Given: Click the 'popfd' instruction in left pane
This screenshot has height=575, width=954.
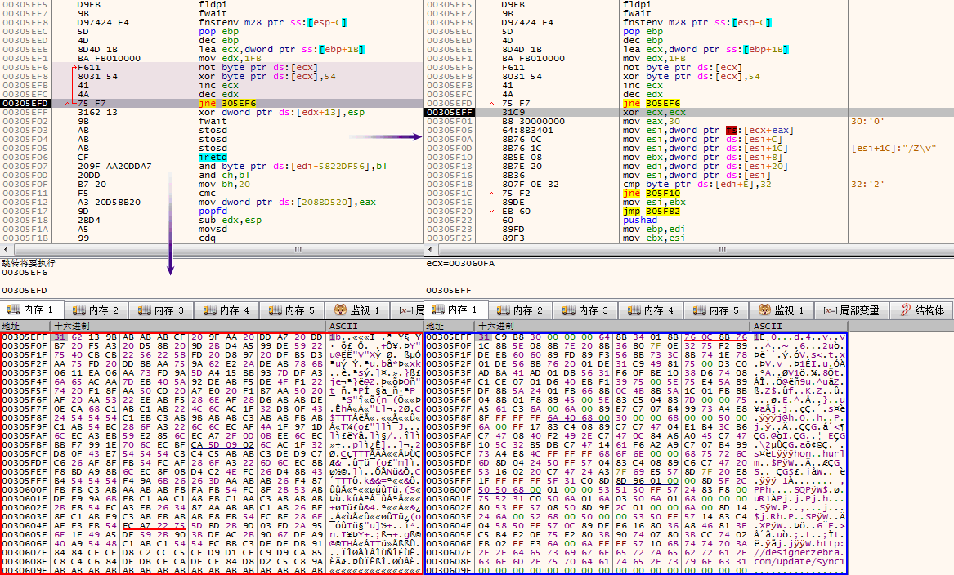Looking at the screenshot, I should point(213,211).
